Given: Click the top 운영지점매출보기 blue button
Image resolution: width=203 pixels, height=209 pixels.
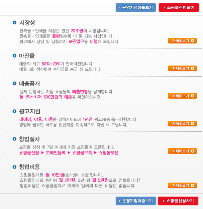Looking at the screenshot, I should coord(136,7).
